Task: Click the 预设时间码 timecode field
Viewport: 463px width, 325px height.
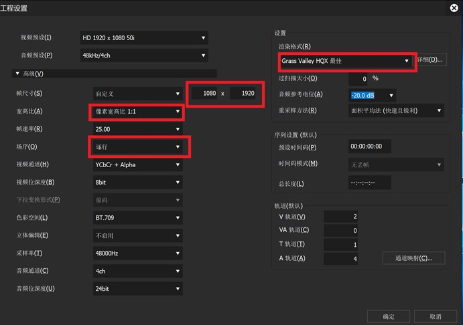Action: pos(370,147)
